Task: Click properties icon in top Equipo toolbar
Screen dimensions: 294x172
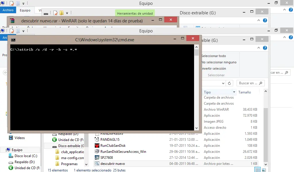Action: pyautogui.click(x=12, y=3)
